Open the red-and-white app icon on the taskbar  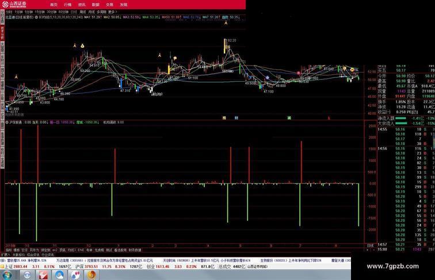43,275
